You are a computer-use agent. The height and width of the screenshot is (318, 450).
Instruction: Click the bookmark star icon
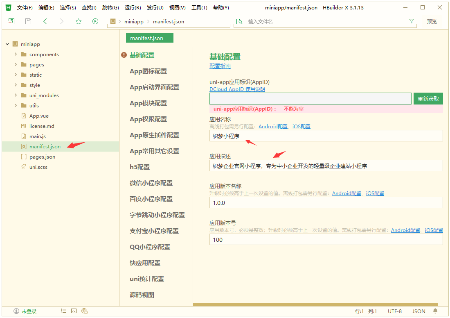[x=79, y=21]
